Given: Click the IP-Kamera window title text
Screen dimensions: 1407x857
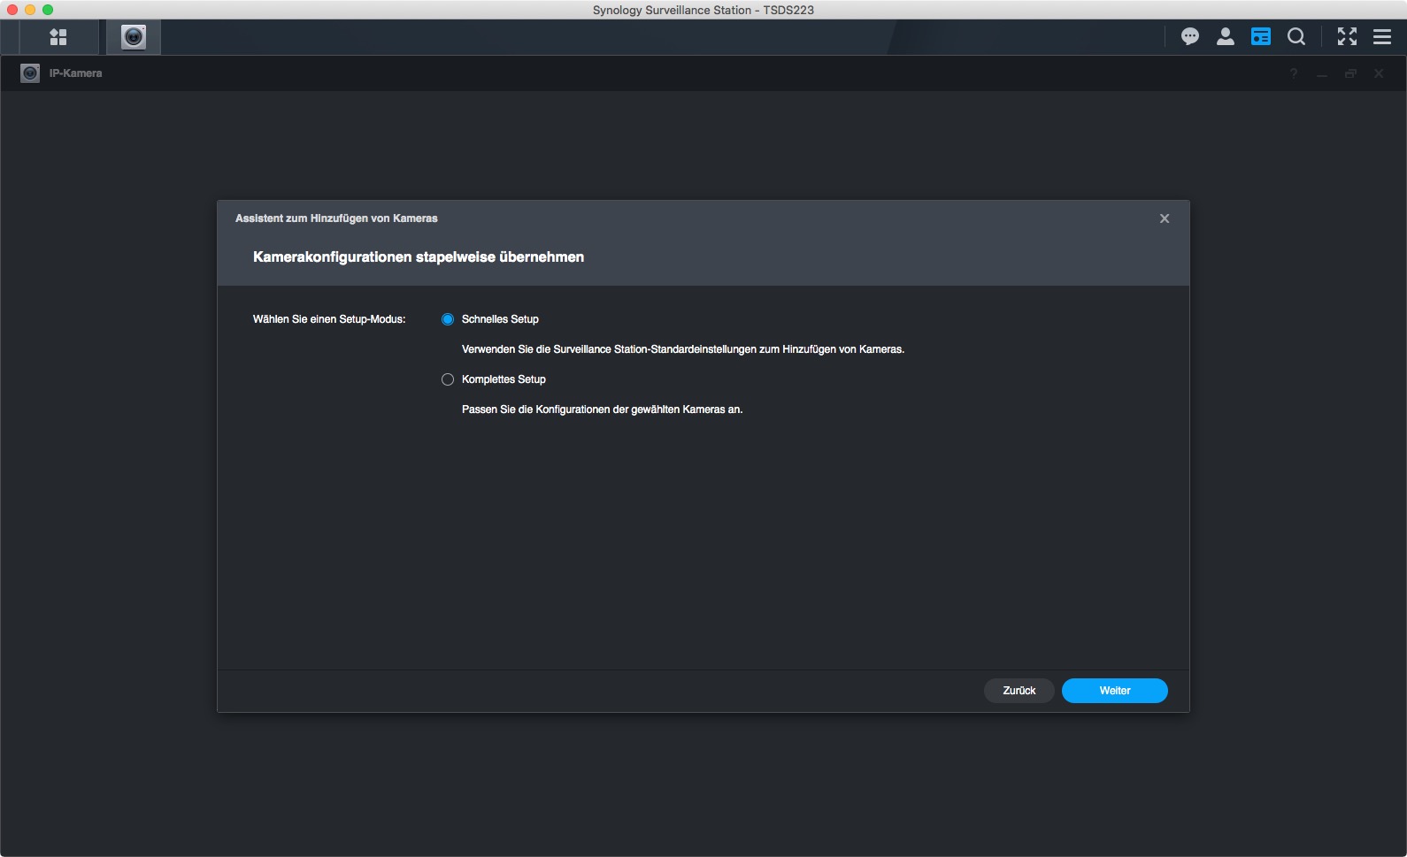Looking at the screenshot, I should 75,73.
